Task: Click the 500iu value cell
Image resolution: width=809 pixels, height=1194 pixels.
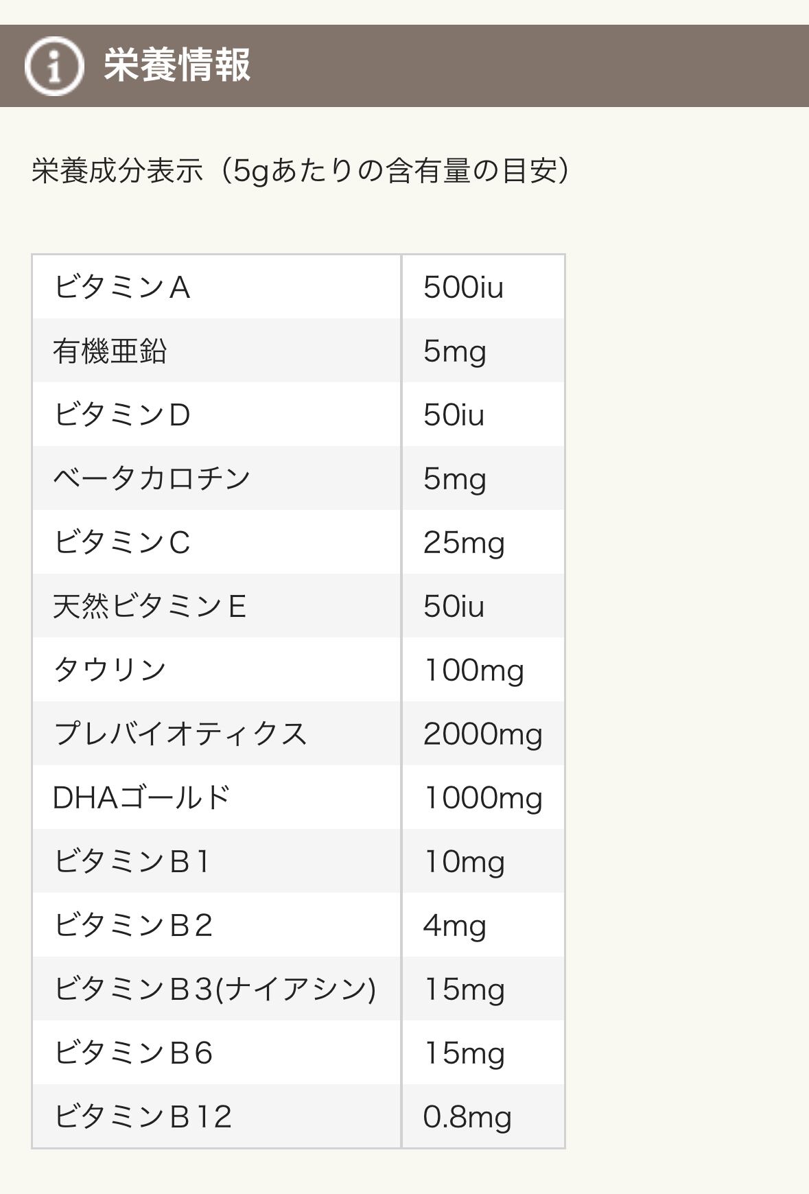Action: [463, 287]
